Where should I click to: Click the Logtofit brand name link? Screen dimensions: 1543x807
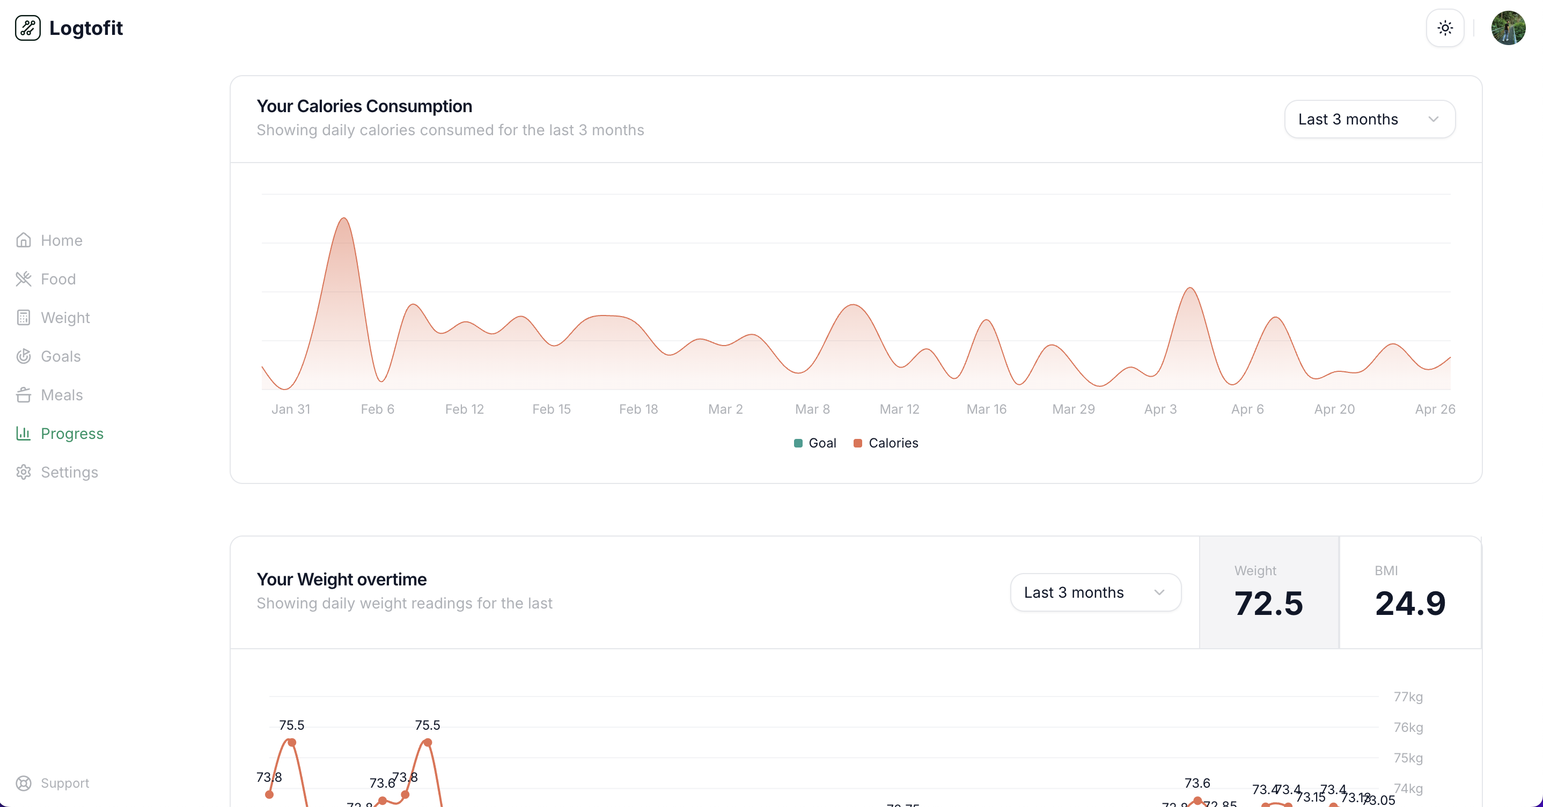click(x=86, y=28)
